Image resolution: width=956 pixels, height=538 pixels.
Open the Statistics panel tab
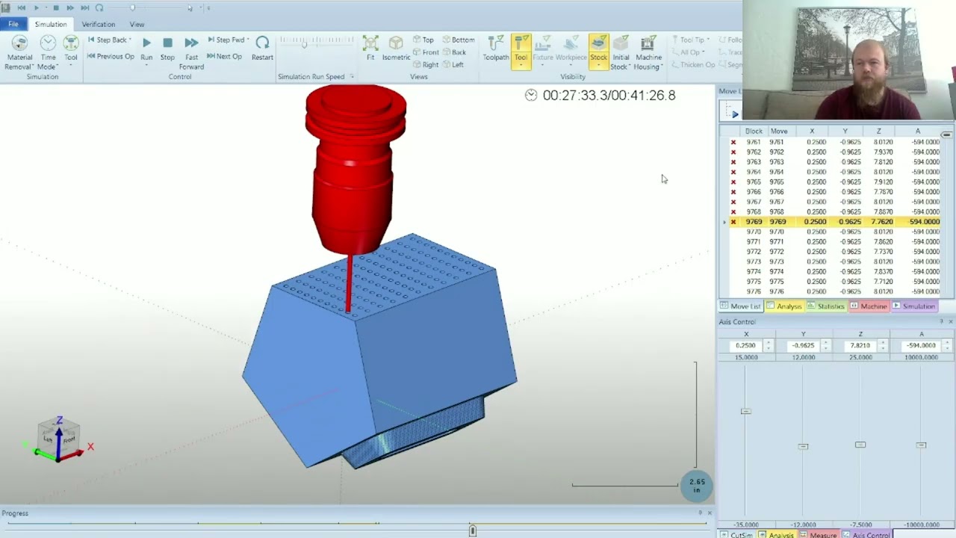[825, 306]
